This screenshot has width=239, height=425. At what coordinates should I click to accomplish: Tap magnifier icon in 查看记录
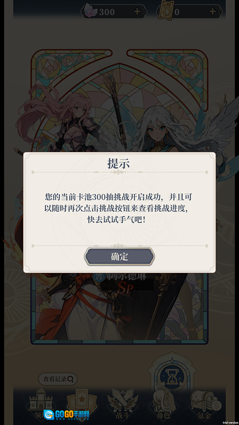point(70,379)
